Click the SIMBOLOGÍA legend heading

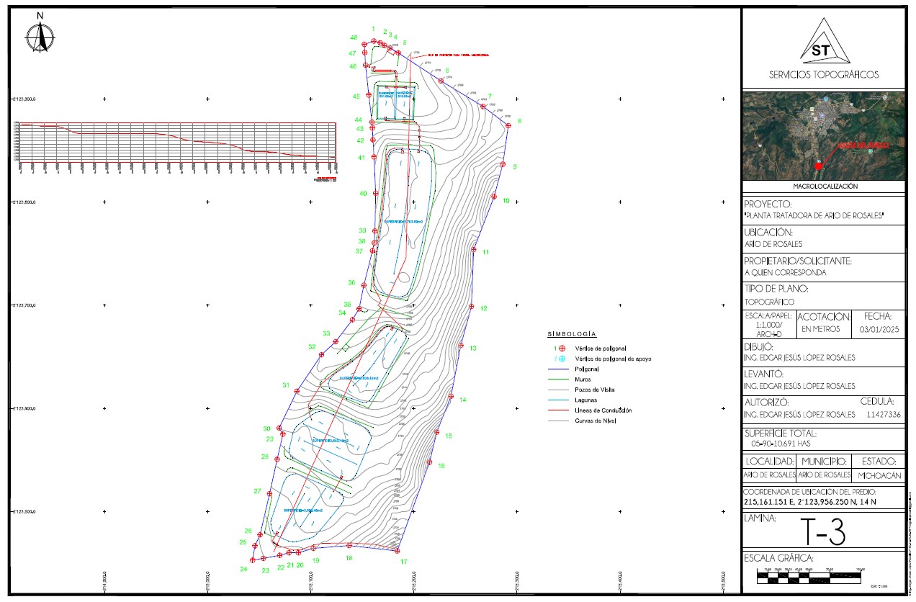pos(572,335)
